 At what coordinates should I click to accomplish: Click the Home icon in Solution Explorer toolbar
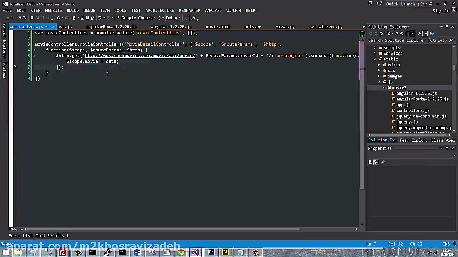[381, 33]
